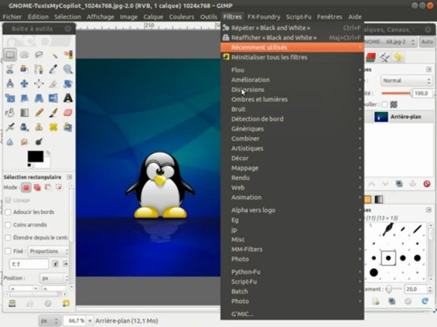Image resolution: width=437 pixels, height=327 pixels.
Task: Toggle the Fixé checkbox
Action: (x=8, y=251)
